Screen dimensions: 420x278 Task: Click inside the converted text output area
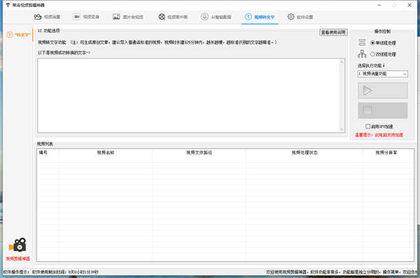188,96
